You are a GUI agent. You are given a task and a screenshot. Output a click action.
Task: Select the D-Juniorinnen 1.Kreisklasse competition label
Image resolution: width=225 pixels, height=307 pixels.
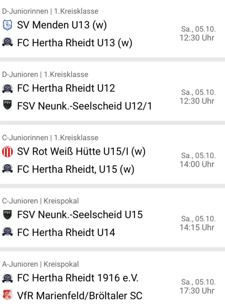pos(50,11)
